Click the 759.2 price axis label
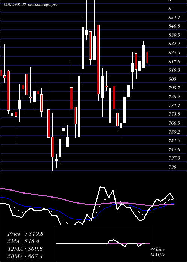Image resolution: width=187 pixels, height=262 pixels. (x=174, y=132)
